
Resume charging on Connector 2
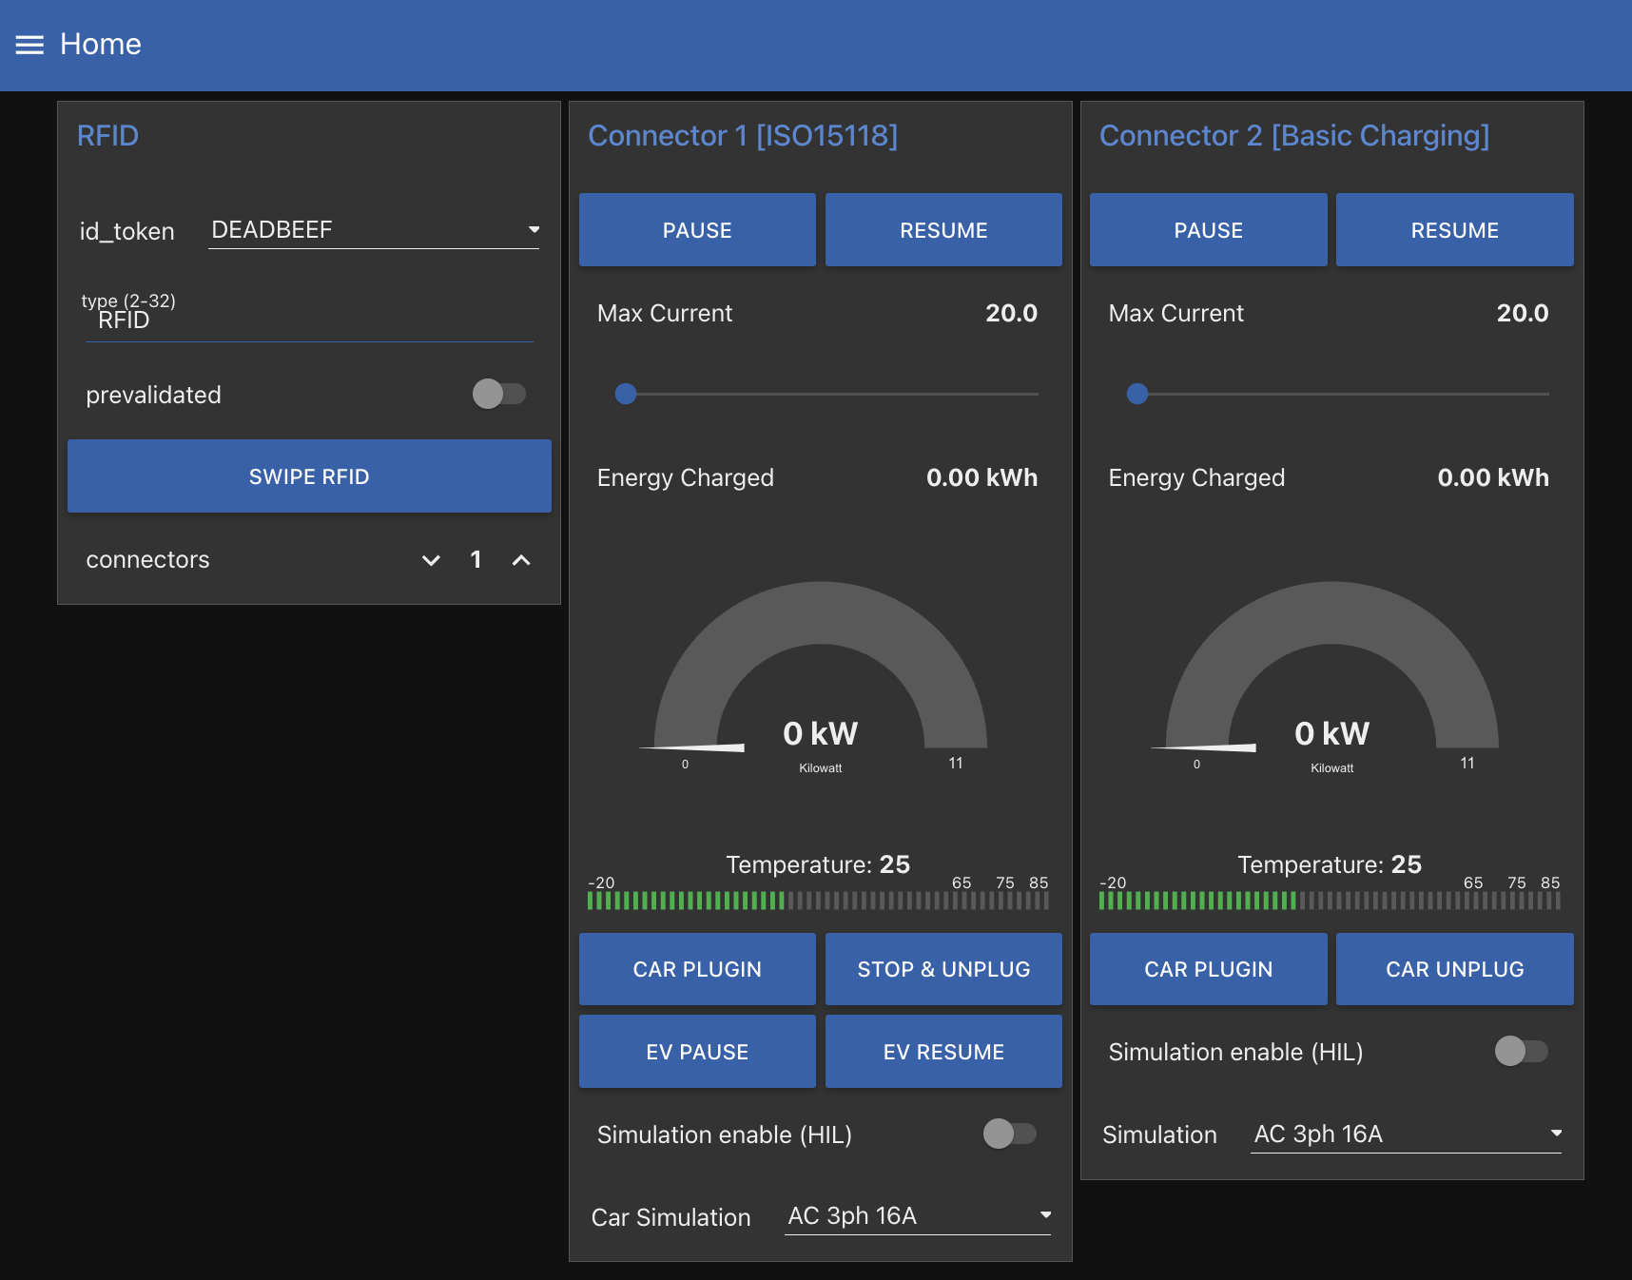1454,230
